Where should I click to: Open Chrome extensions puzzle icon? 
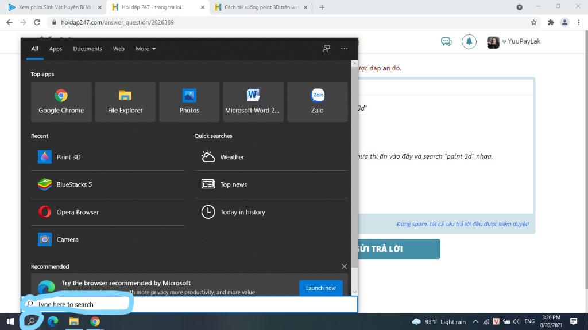click(x=551, y=22)
